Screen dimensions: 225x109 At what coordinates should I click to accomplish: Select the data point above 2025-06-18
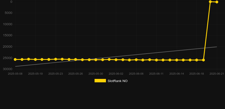(197, 60)
